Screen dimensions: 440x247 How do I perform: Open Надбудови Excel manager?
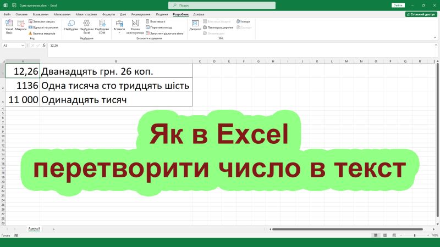(86, 27)
